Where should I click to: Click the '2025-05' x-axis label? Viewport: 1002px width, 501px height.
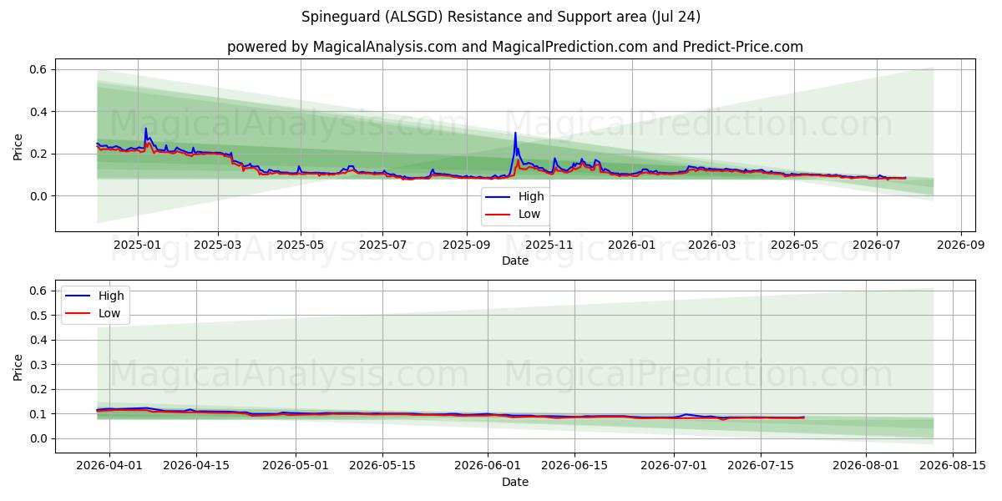(x=300, y=245)
